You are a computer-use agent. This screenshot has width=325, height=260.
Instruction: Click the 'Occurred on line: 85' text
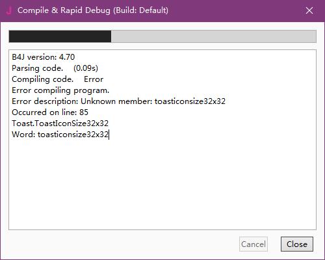tap(50, 112)
